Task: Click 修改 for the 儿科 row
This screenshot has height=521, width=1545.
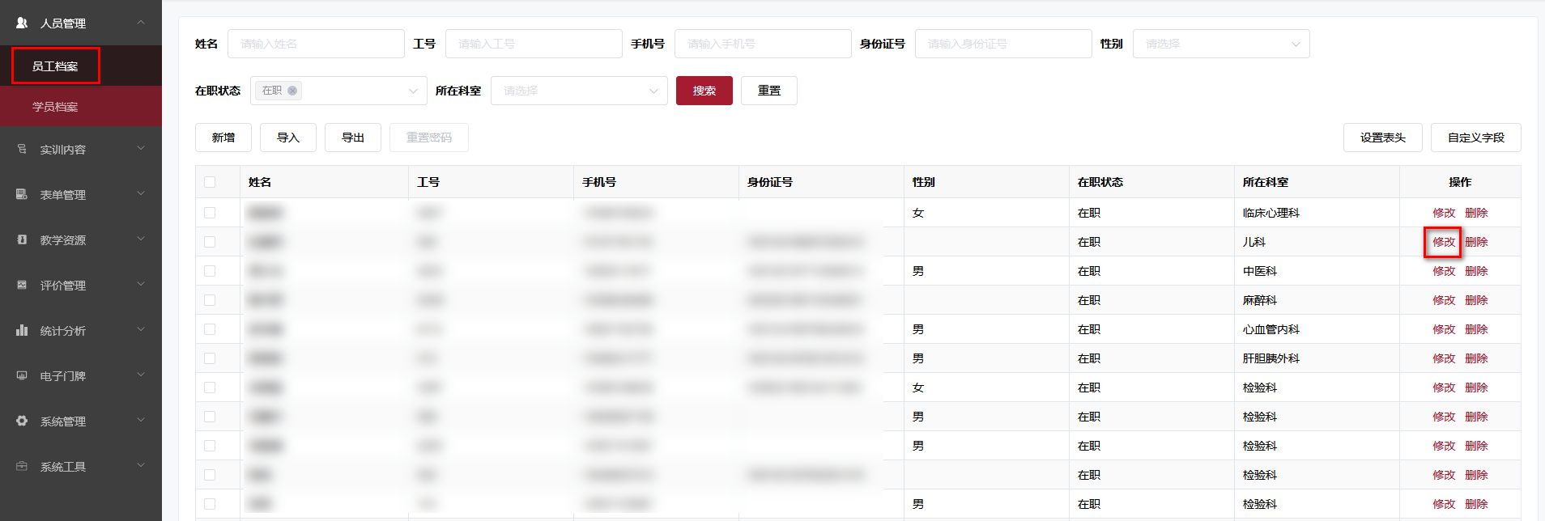Action: [1444, 242]
